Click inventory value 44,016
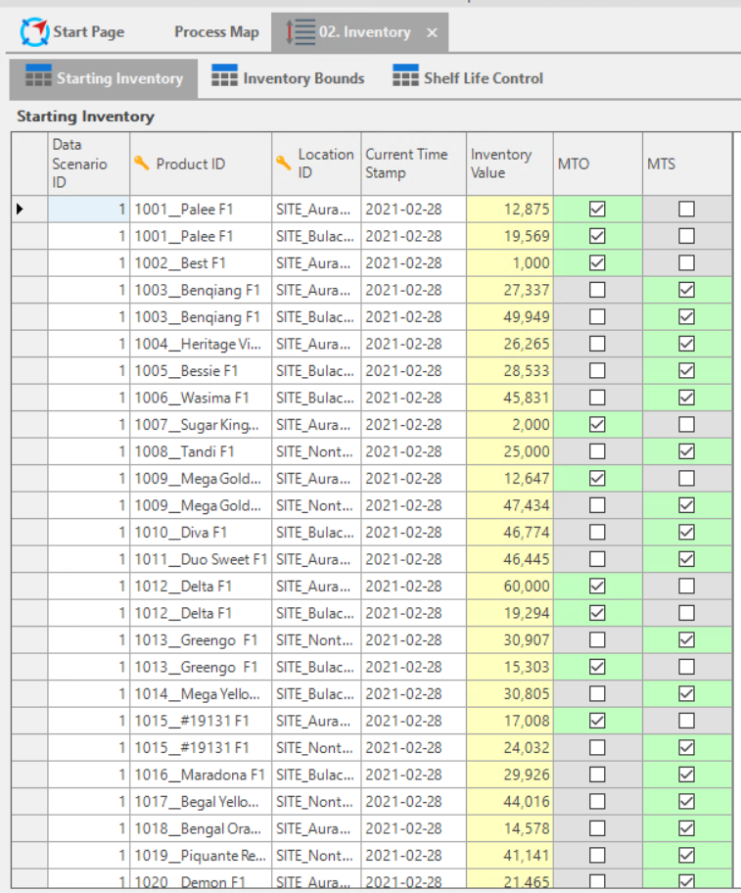741x893 pixels. pyautogui.click(x=510, y=802)
